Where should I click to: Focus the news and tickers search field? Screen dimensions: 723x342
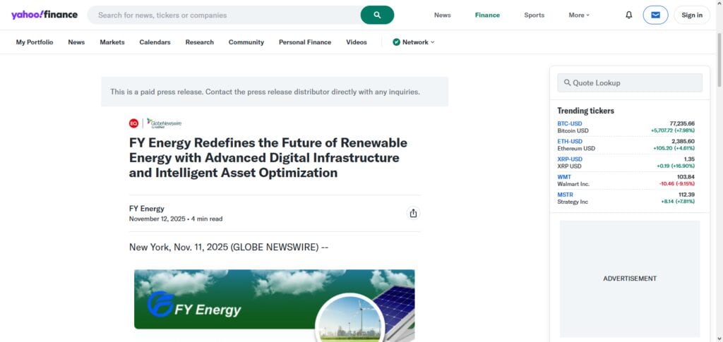[224, 16]
